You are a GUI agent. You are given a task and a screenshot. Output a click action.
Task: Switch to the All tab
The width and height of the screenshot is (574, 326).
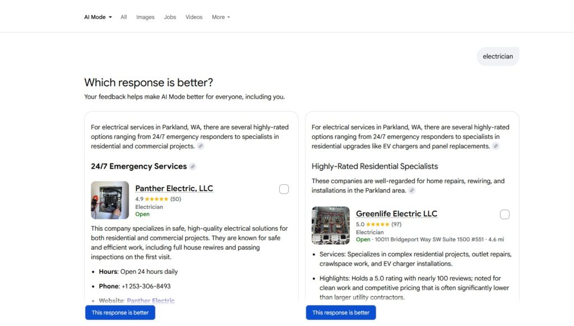pyautogui.click(x=124, y=17)
